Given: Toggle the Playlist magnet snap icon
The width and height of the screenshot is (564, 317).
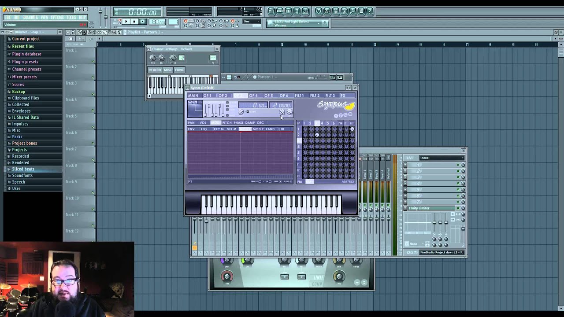Looking at the screenshot, I should 73,32.
